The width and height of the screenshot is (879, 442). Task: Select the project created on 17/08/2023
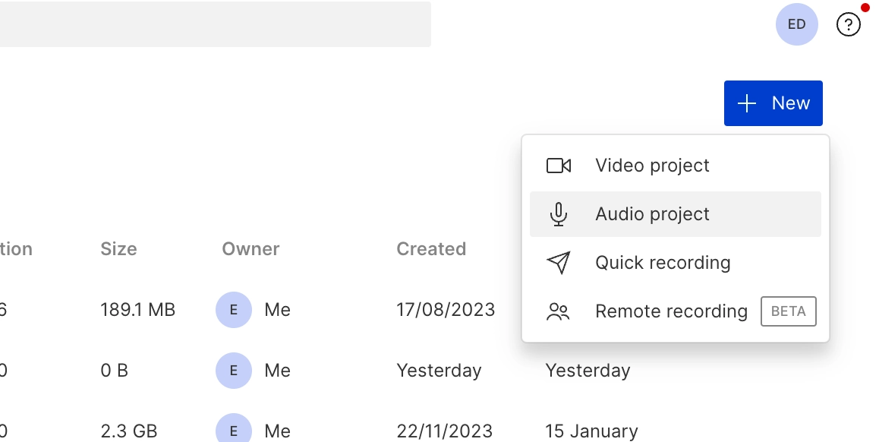click(446, 310)
